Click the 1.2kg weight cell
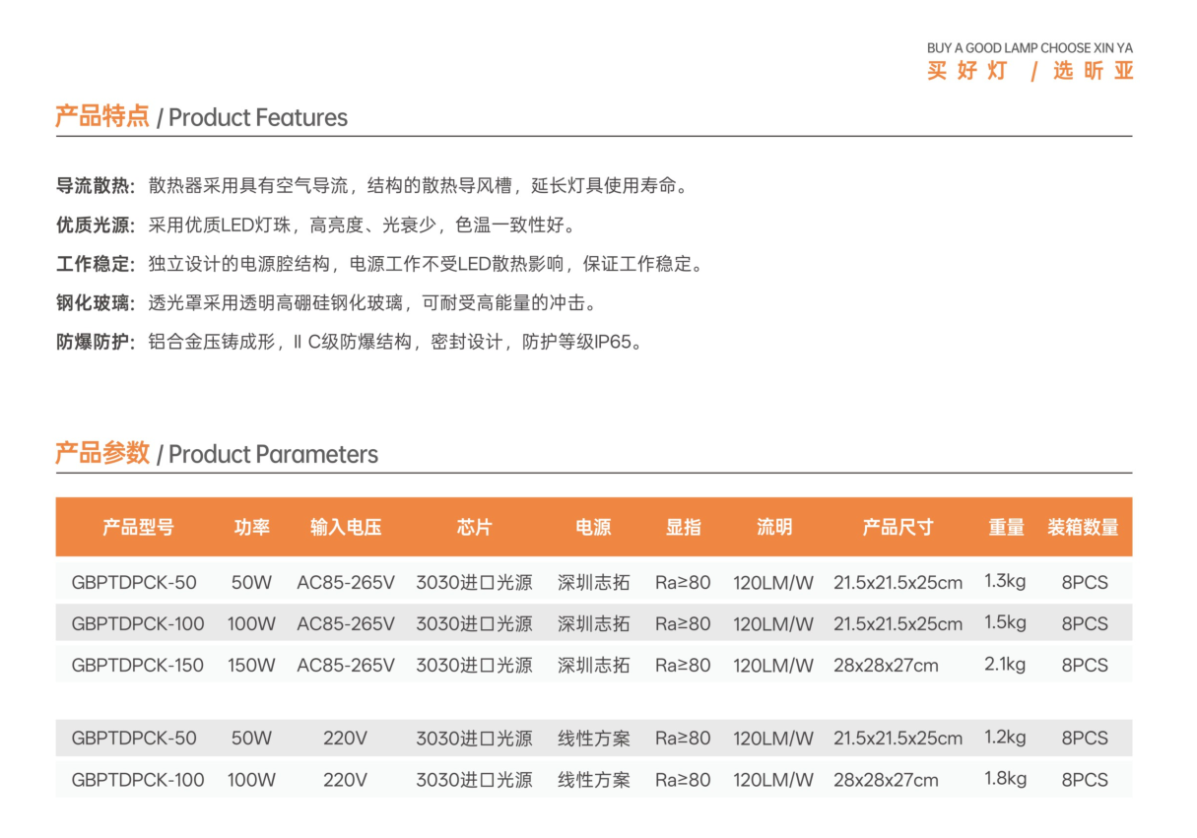Viewport: 1197px width, 838px height. coord(1005,738)
